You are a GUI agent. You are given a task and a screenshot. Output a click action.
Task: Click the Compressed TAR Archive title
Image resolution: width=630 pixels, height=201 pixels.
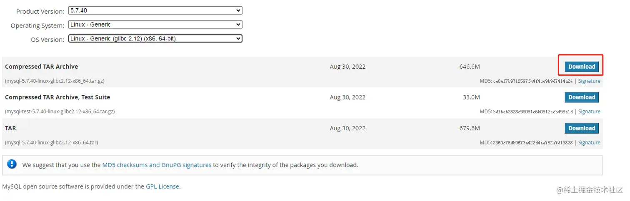point(41,67)
